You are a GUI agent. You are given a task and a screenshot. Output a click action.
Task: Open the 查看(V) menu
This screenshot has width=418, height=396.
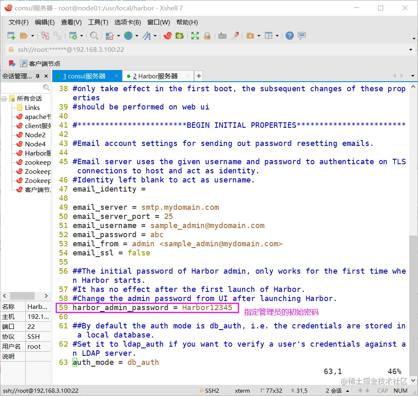click(71, 22)
